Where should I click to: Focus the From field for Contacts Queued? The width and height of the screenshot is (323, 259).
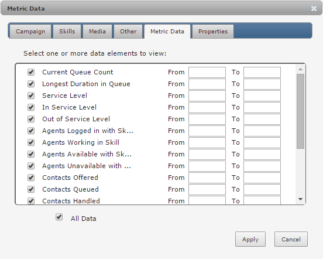[x=207, y=189]
